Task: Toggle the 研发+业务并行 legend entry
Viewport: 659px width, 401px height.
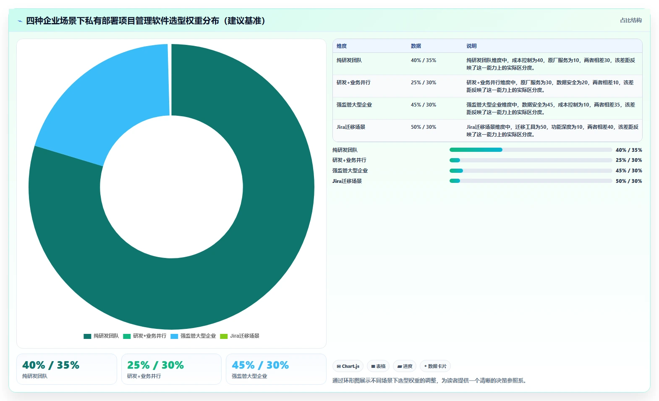Action: coord(145,336)
